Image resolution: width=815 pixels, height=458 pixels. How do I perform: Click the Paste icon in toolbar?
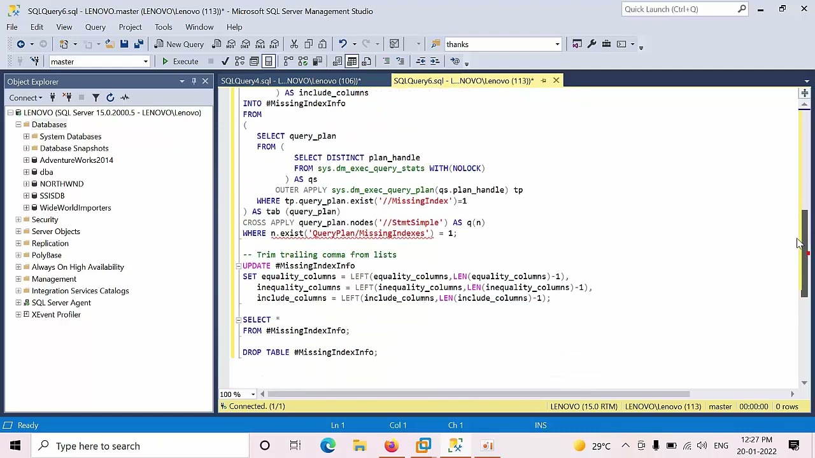(322, 44)
